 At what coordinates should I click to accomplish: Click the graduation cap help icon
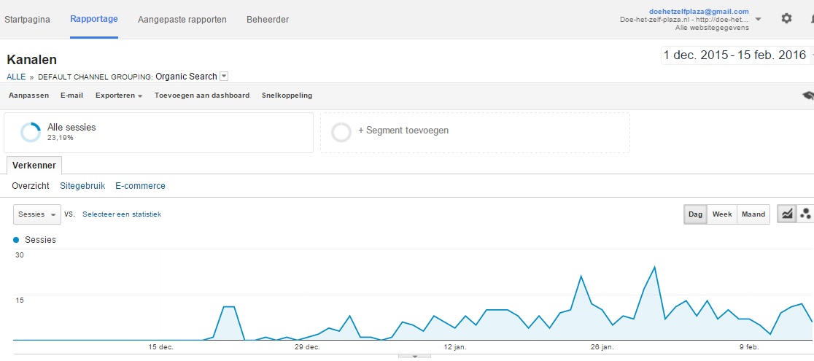808,95
